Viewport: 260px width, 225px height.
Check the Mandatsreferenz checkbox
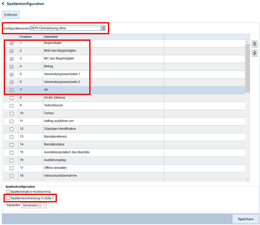coord(12,137)
